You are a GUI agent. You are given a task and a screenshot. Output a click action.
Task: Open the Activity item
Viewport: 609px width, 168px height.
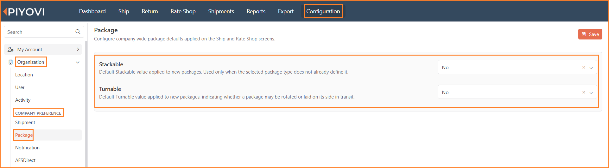pos(23,100)
